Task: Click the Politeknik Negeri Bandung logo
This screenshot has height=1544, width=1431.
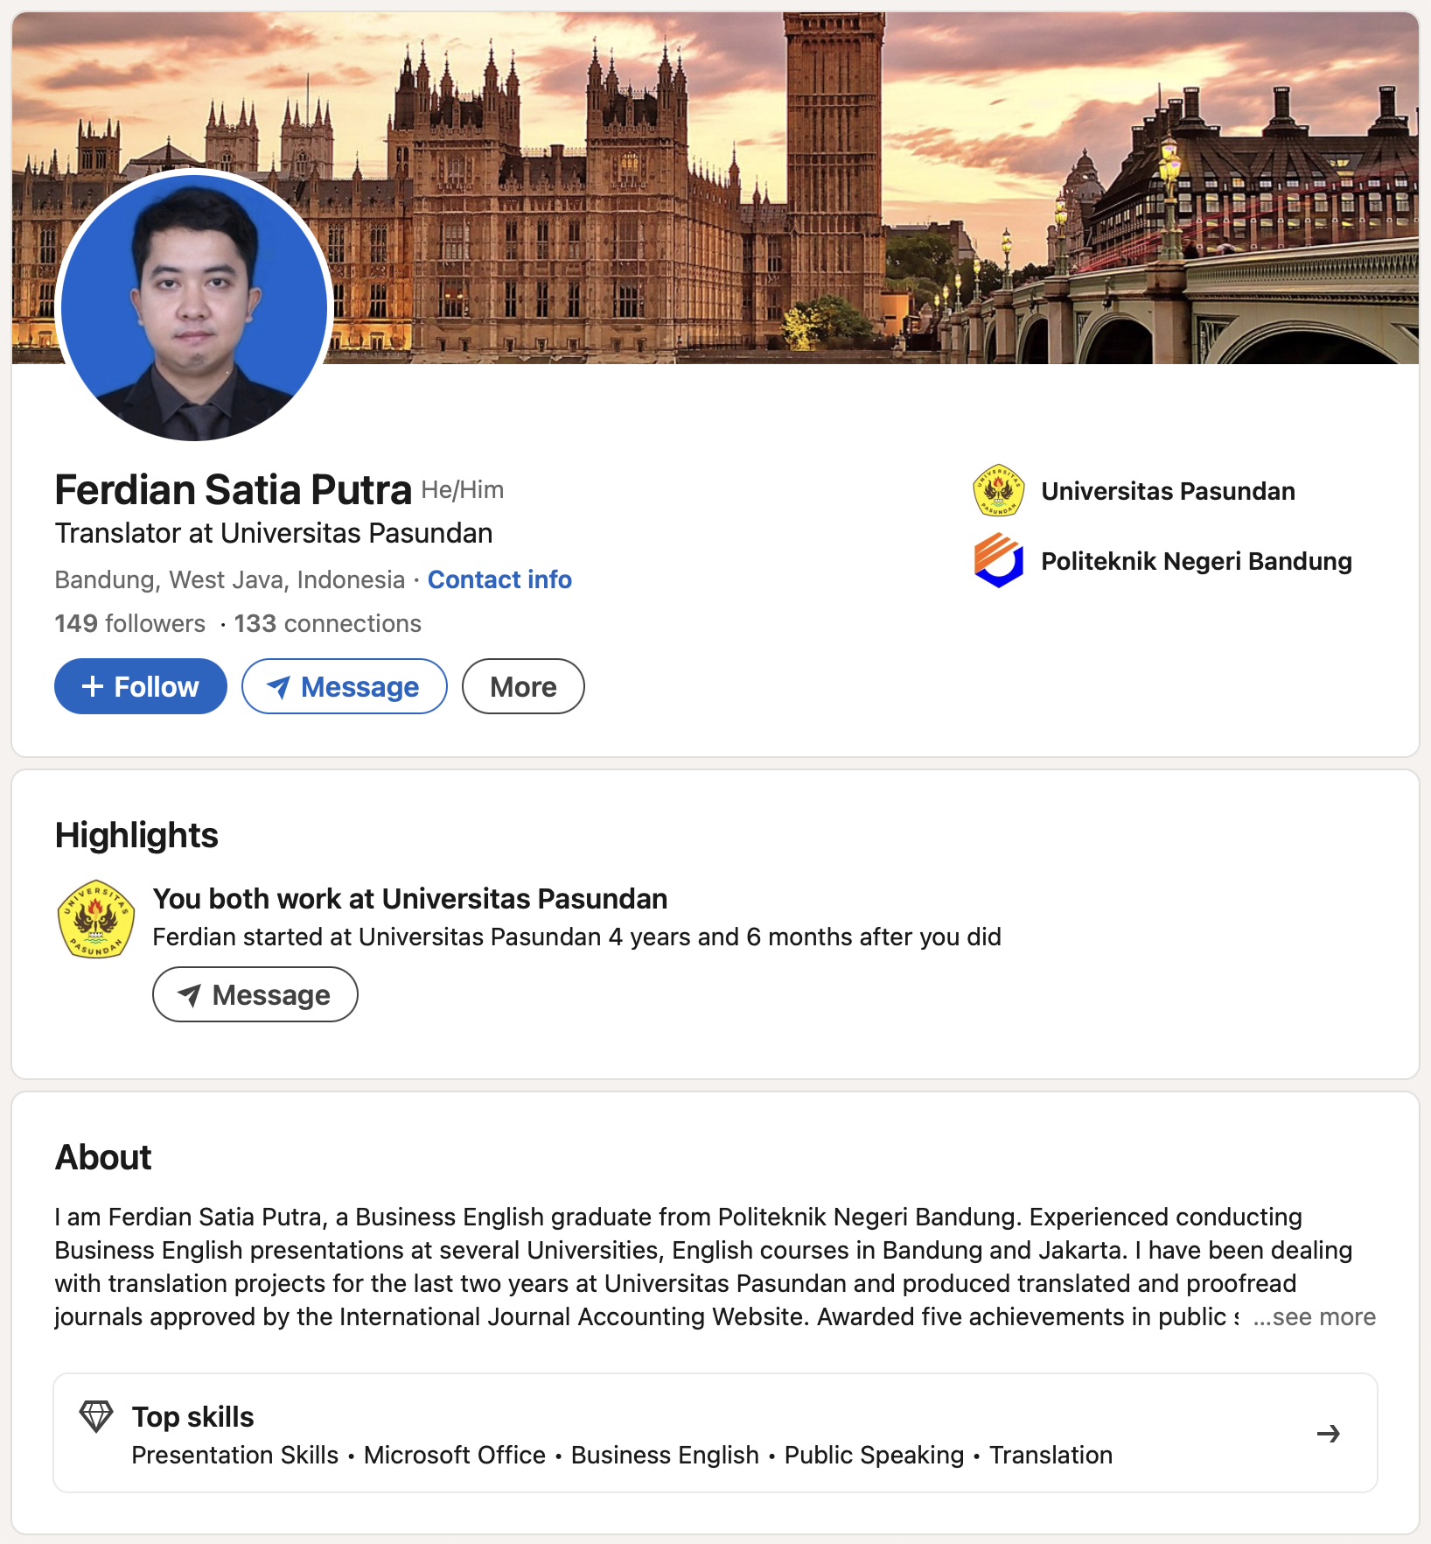Action: pyautogui.click(x=998, y=561)
